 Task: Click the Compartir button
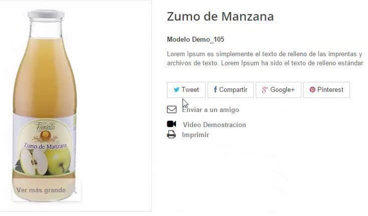pyautogui.click(x=231, y=90)
